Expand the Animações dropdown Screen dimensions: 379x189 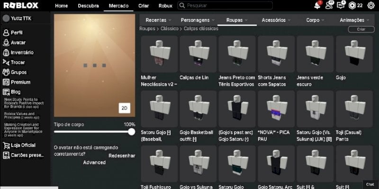pos(354,20)
